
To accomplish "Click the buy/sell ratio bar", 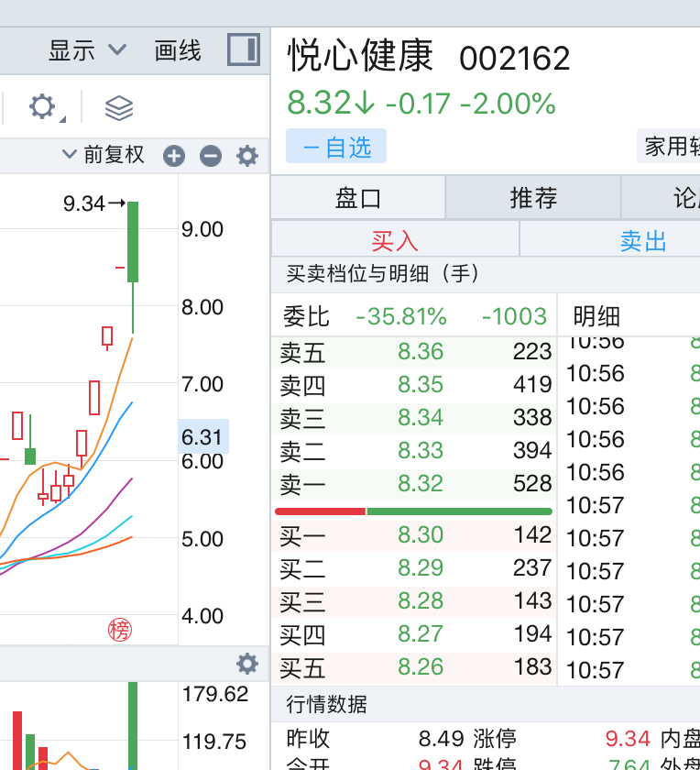I will point(414,511).
